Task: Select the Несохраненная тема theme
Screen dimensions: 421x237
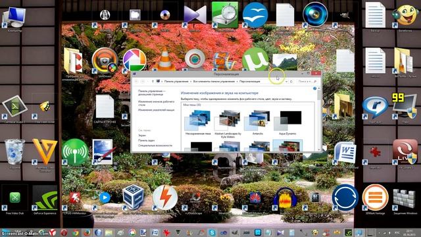Action: (198, 122)
